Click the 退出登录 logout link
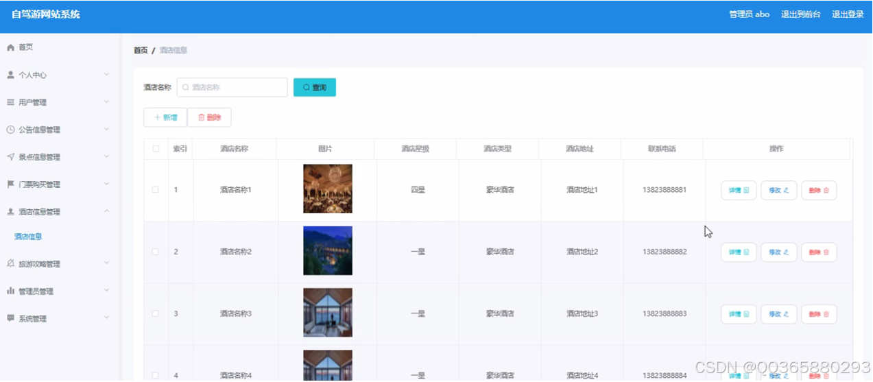Screen dimensions: 873x382 pyautogui.click(x=848, y=14)
